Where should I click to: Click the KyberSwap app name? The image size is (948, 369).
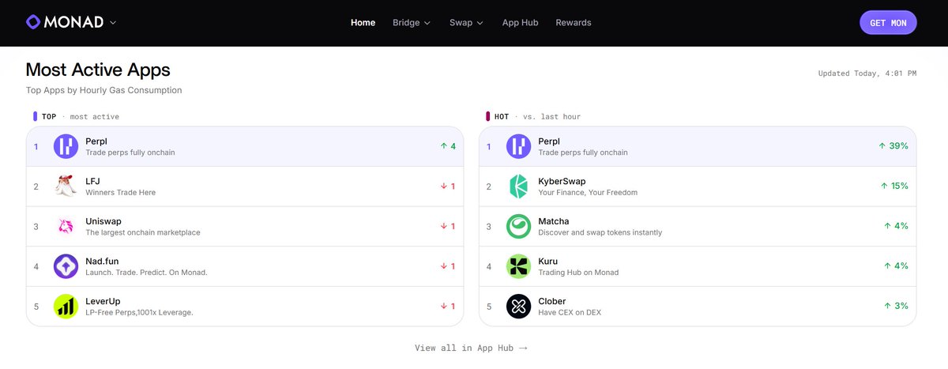pos(562,181)
